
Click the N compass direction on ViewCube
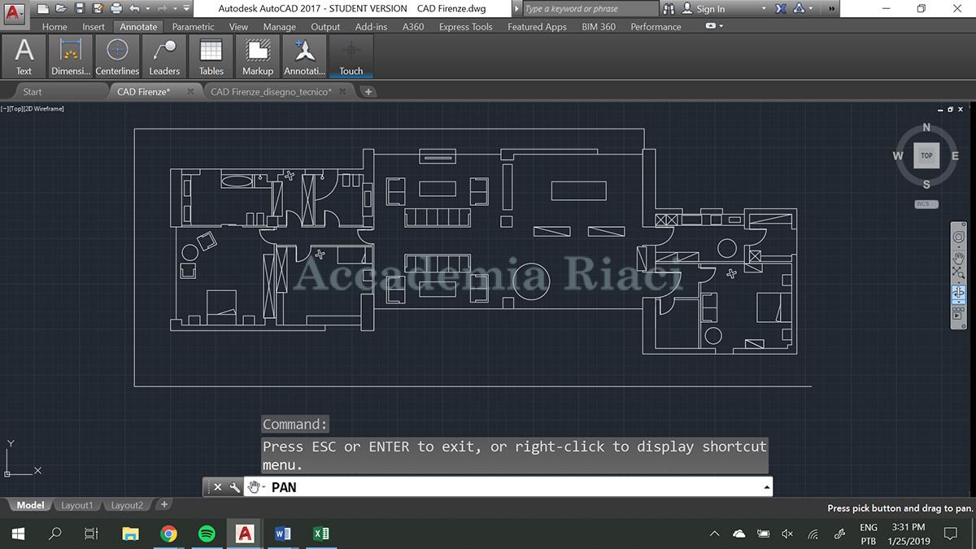[926, 128]
